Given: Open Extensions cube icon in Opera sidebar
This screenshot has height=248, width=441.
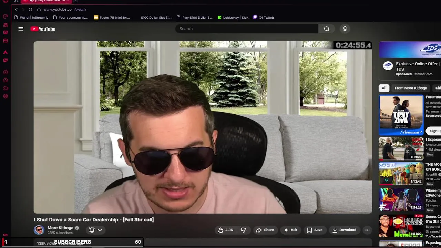Looking at the screenshot, I should pos(6,88).
